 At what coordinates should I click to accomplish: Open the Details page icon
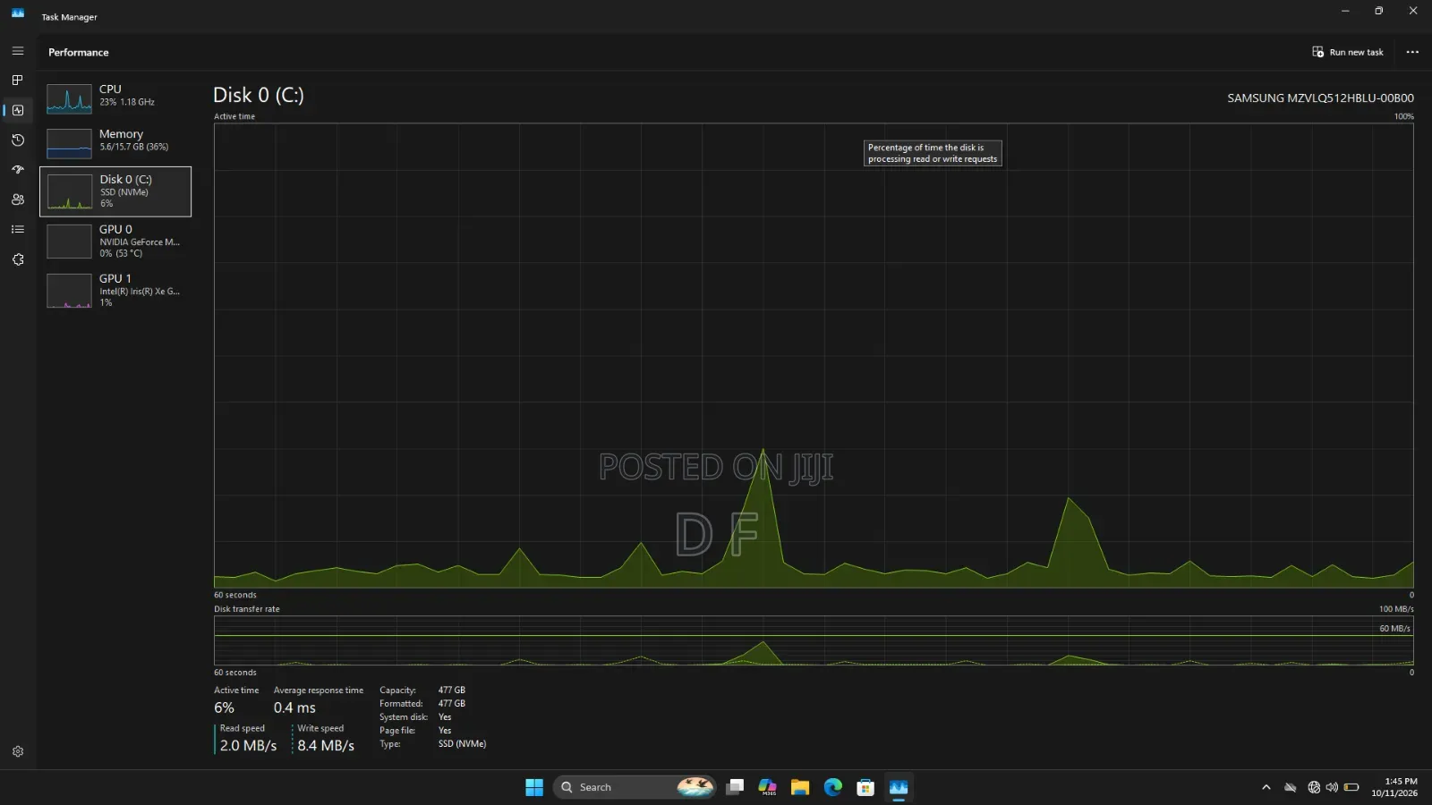[18, 230]
